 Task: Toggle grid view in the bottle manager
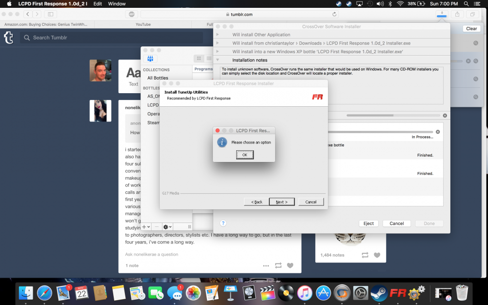point(199,58)
